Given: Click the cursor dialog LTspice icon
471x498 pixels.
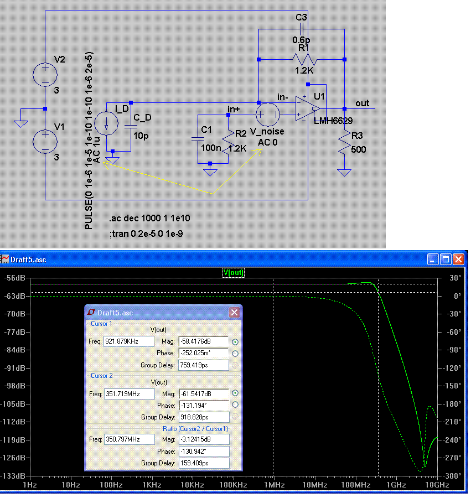Looking at the screenshot, I should point(91,313).
